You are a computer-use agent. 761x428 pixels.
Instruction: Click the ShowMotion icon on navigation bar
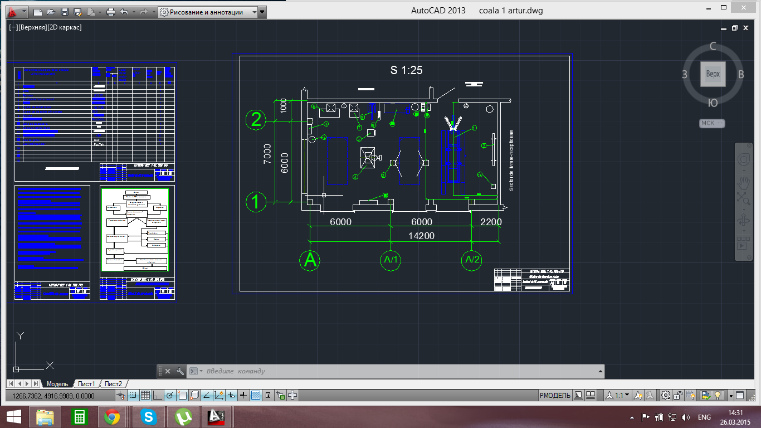pyautogui.click(x=744, y=243)
